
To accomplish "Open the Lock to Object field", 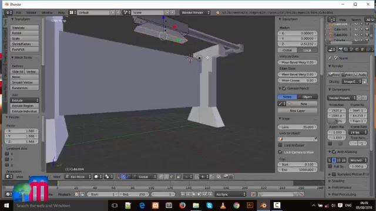I will click(298, 139).
